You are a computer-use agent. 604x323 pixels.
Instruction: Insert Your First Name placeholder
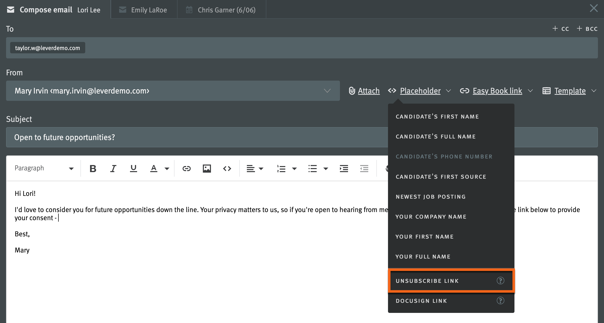pyautogui.click(x=451, y=237)
